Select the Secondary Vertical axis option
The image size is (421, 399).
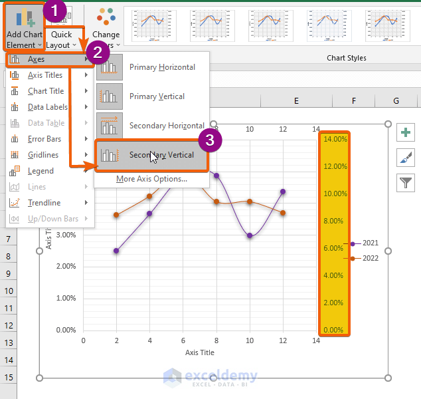pos(152,155)
